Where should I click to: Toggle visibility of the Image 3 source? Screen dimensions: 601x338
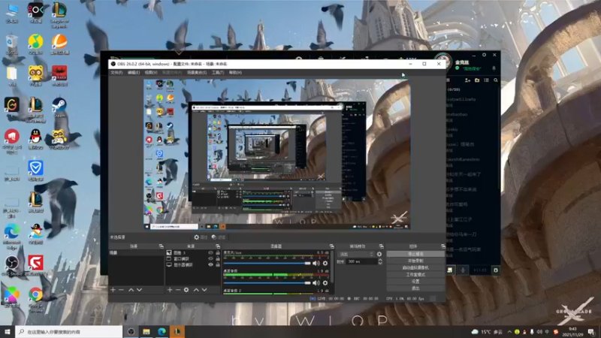[210, 253]
